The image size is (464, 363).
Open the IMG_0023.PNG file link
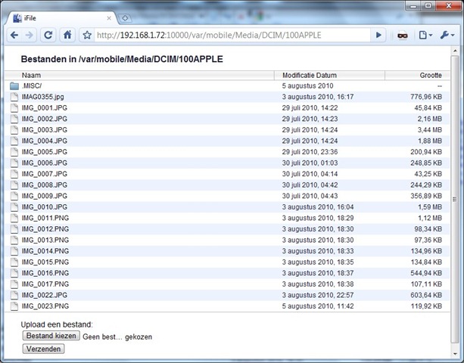pyautogui.click(x=45, y=306)
